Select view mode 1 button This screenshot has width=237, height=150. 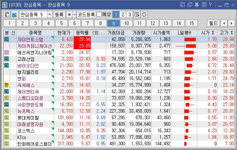[116, 15]
